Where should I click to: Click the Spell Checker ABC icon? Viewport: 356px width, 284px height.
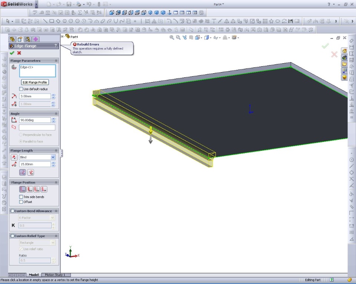pos(35,12)
